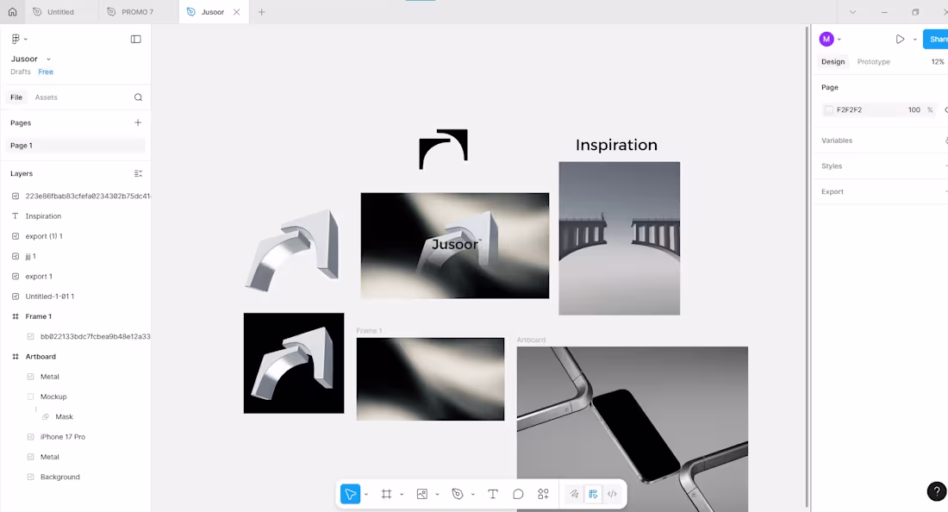The height and width of the screenshot is (512, 948).
Task: Select the Frame tool
Action: (386, 493)
